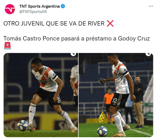Click the soccer ball in the left photo
156x140 pixels.
(23, 125)
